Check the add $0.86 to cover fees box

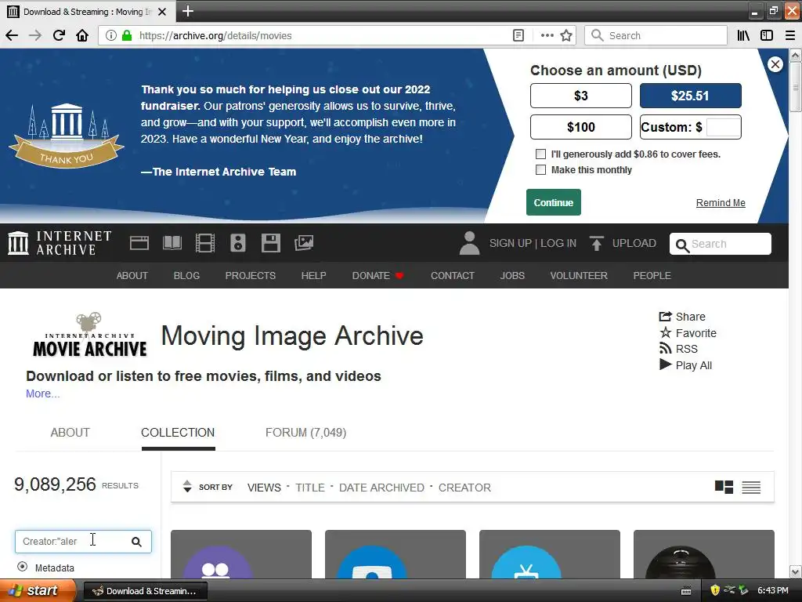pos(540,154)
